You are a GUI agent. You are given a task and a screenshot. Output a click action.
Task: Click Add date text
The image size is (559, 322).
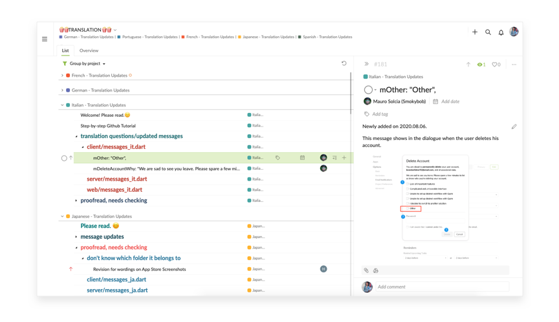click(x=450, y=101)
